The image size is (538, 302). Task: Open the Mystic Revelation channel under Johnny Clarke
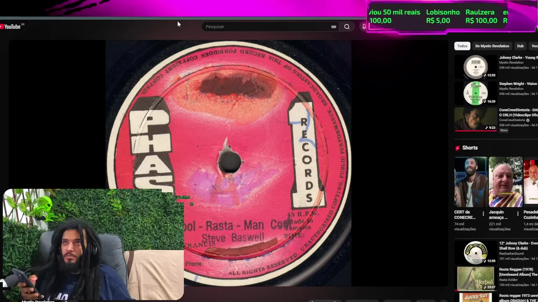click(x=511, y=62)
